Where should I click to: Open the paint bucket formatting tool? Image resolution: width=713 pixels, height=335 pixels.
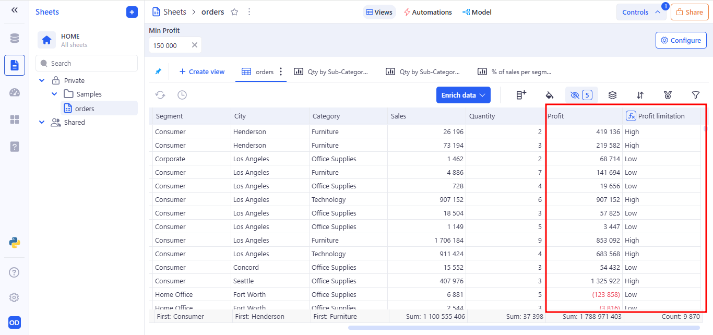pyautogui.click(x=549, y=95)
